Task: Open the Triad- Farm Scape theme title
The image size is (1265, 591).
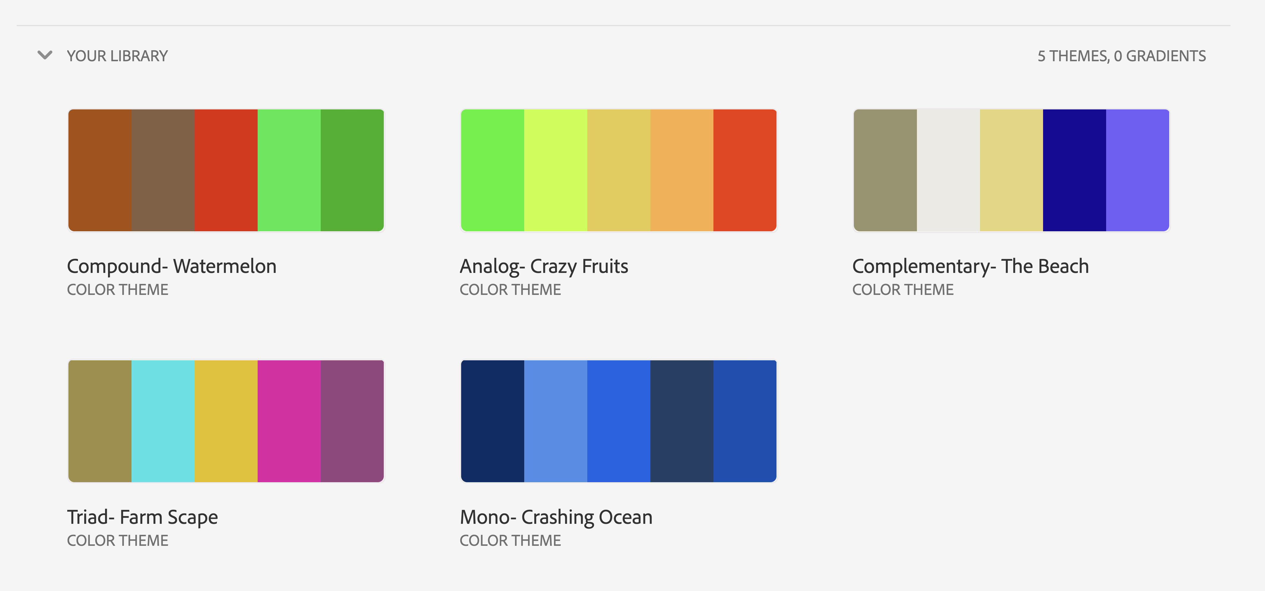Action: pos(143,517)
